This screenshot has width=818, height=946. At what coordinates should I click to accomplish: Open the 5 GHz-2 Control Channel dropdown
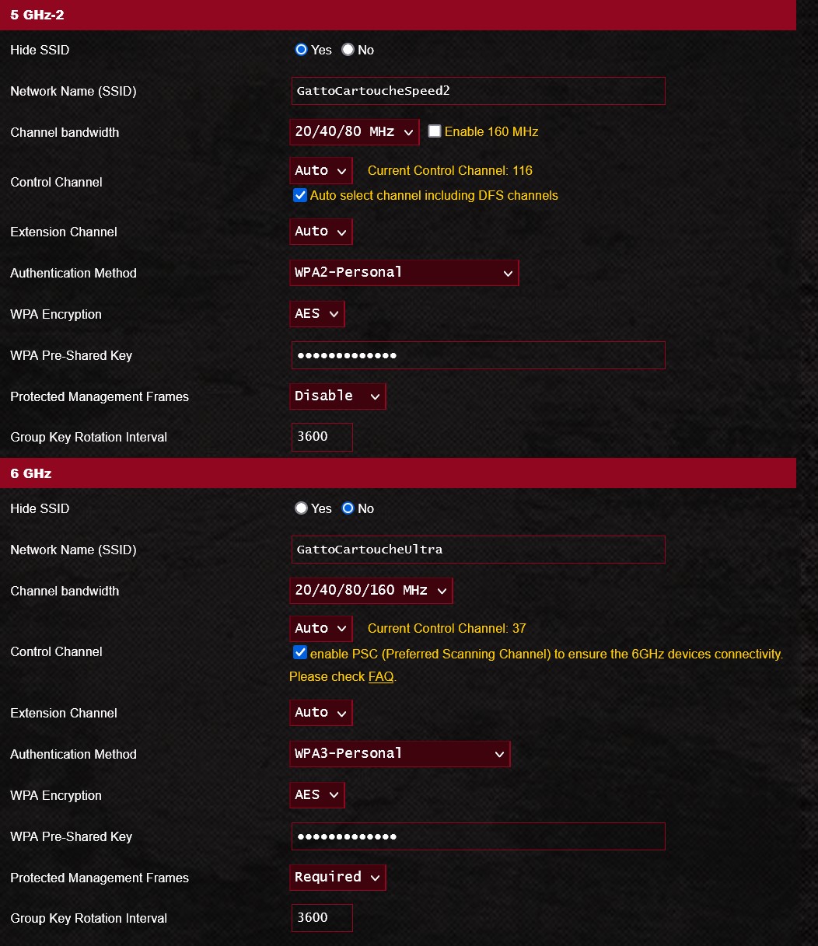click(321, 170)
